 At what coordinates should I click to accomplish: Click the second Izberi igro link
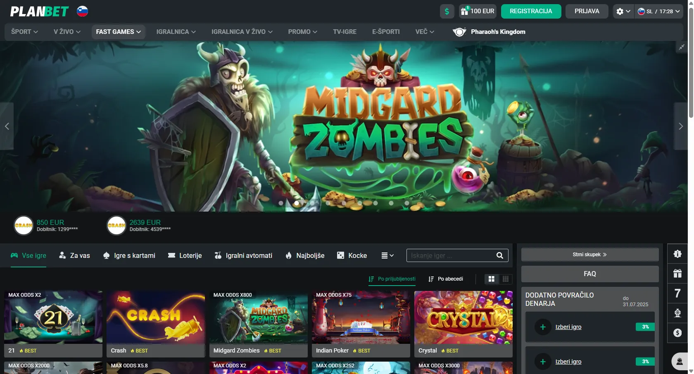click(x=568, y=362)
